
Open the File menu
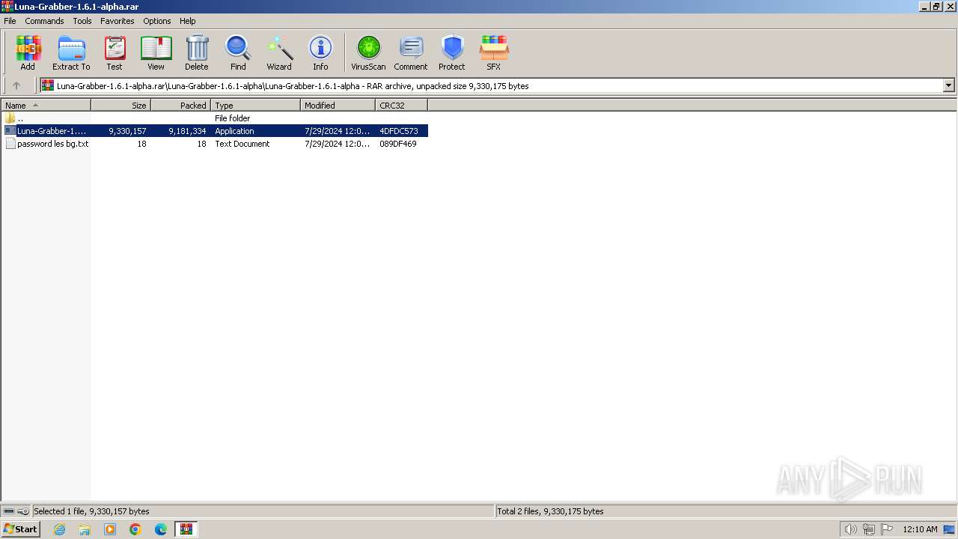point(10,21)
